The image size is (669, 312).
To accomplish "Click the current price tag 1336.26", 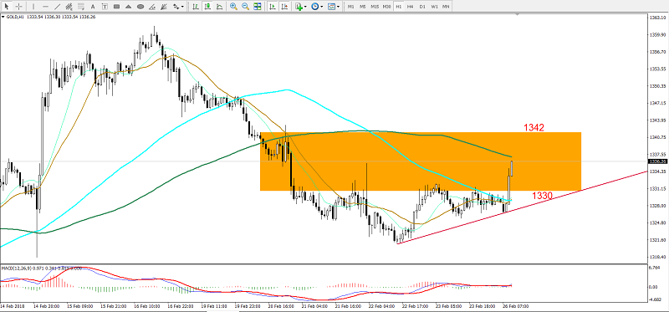I will (657, 161).
